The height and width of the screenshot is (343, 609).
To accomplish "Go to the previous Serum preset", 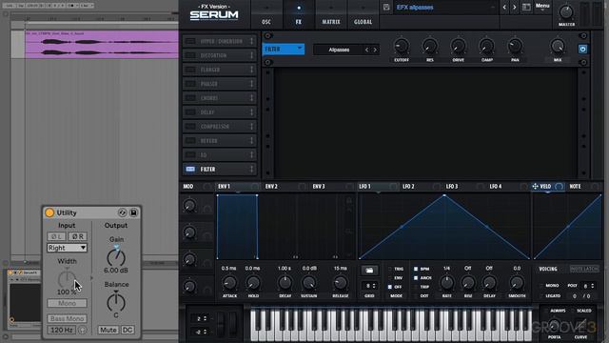I will (x=504, y=8).
